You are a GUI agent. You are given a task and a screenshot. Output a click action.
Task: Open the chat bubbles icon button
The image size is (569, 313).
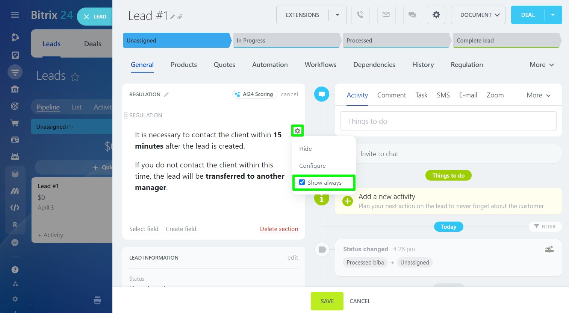click(x=412, y=15)
